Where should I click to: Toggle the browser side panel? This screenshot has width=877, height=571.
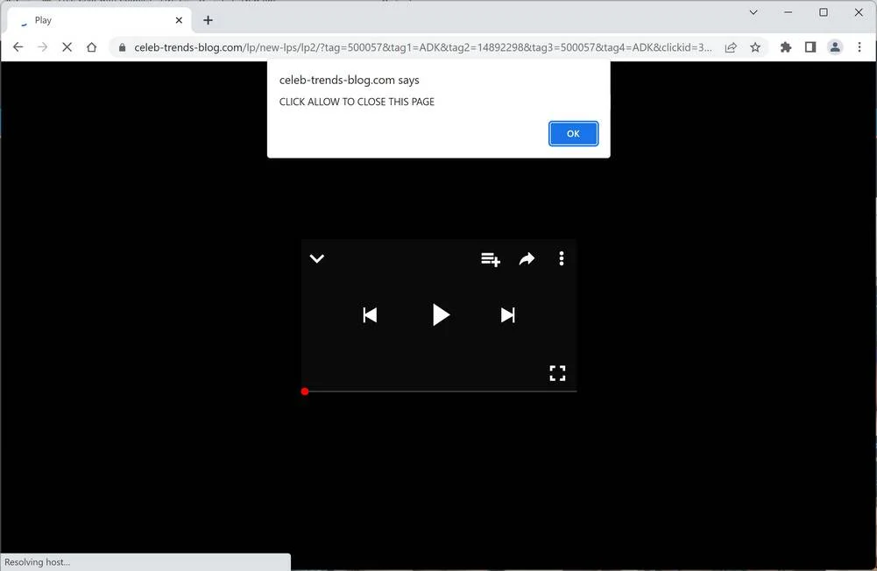pyautogui.click(x=810, y=47)
